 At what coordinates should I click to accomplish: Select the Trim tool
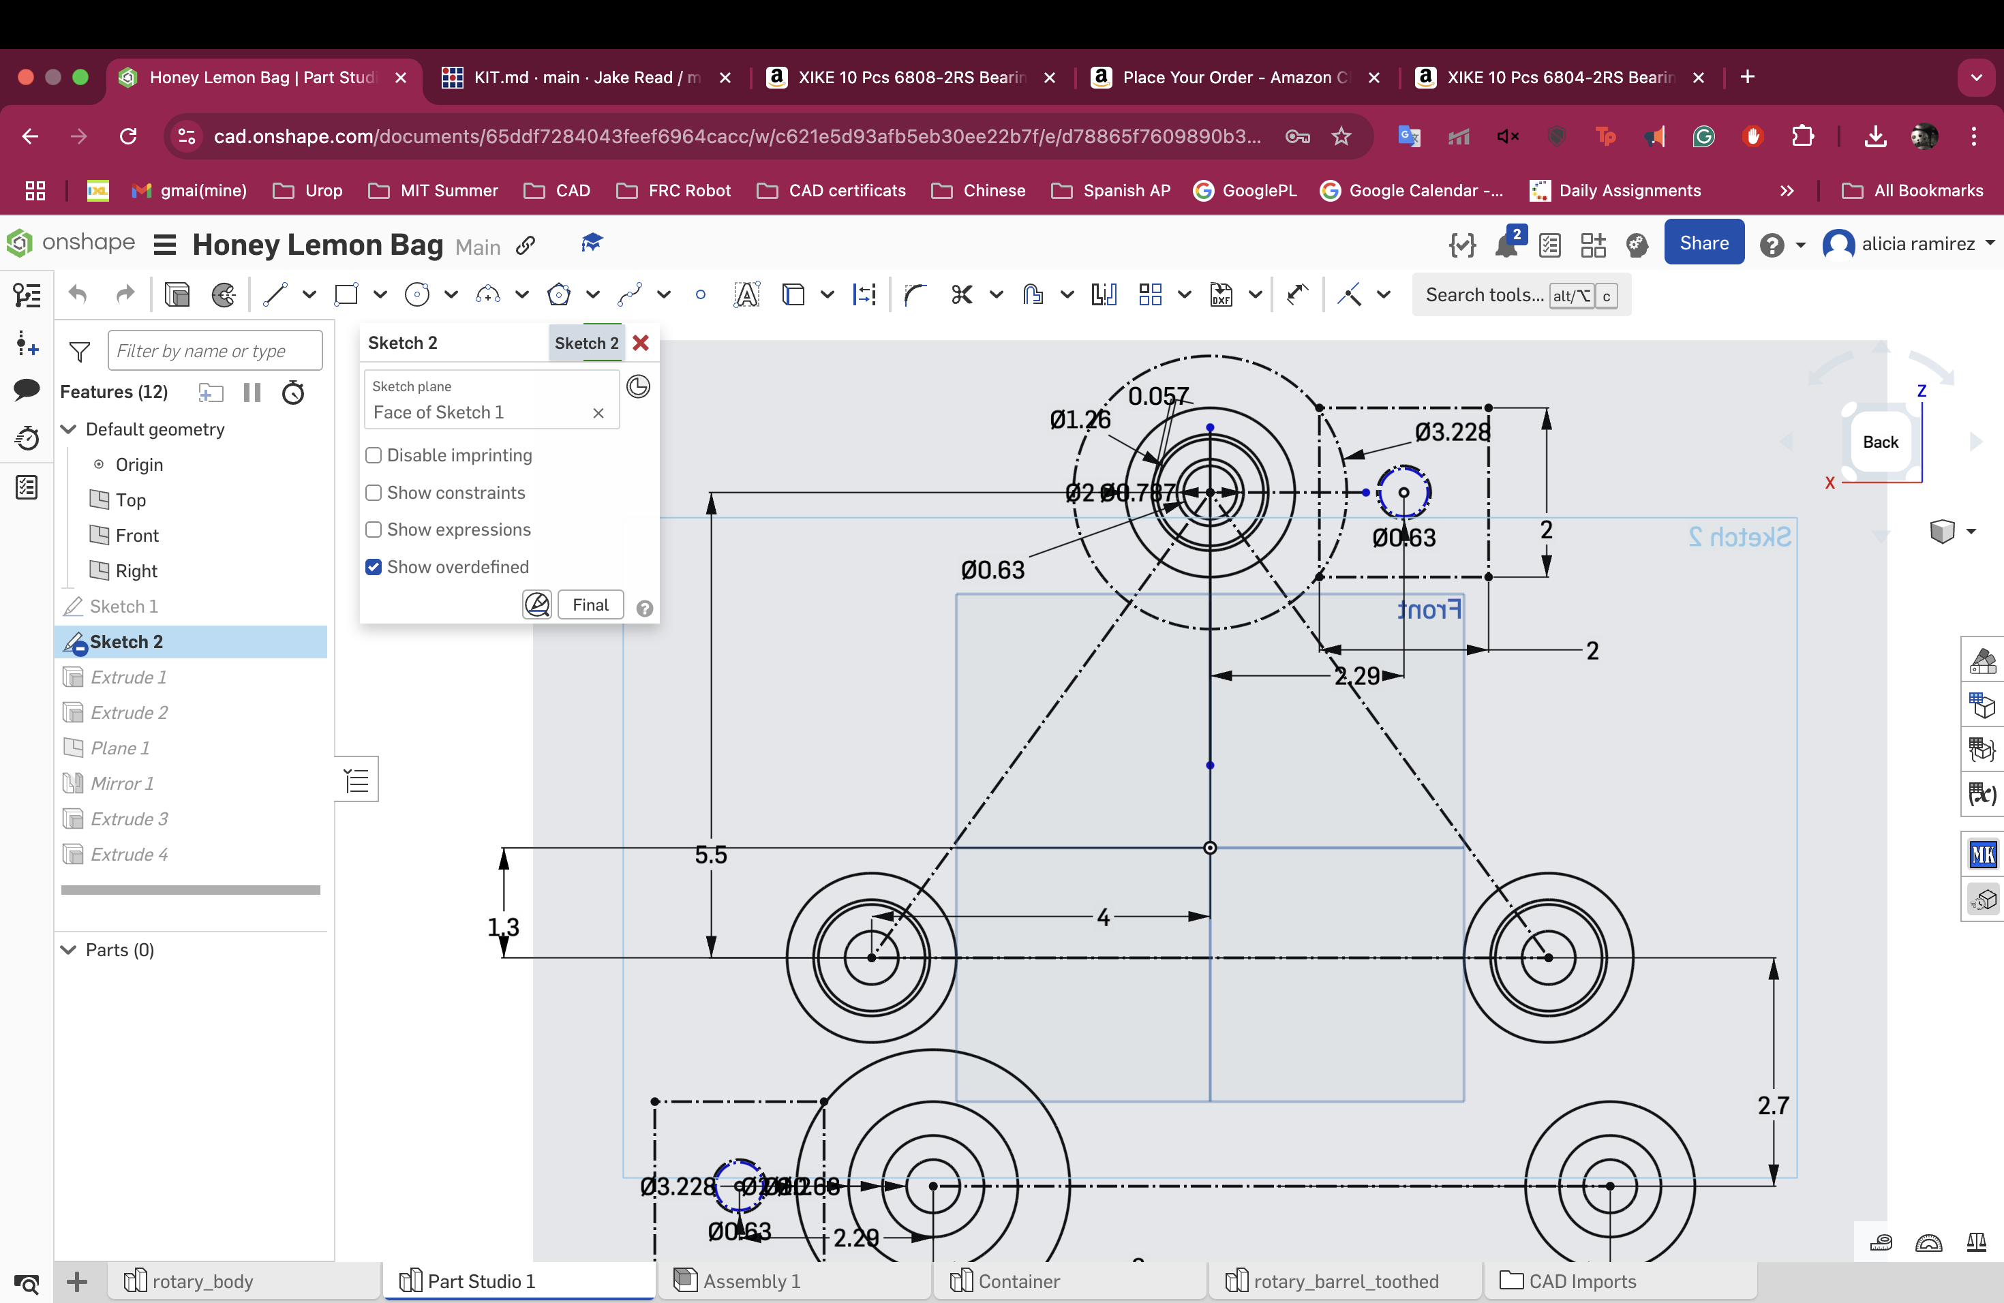coord(962,294)
